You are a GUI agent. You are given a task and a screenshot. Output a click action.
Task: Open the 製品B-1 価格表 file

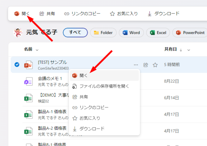tap(52, 144)
